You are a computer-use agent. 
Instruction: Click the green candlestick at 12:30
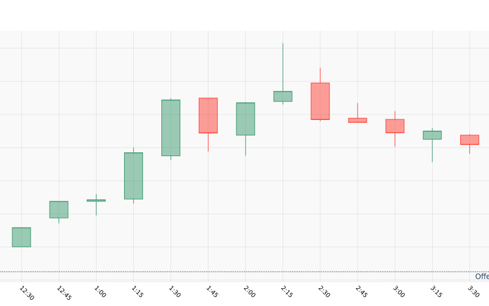point(21,237)
